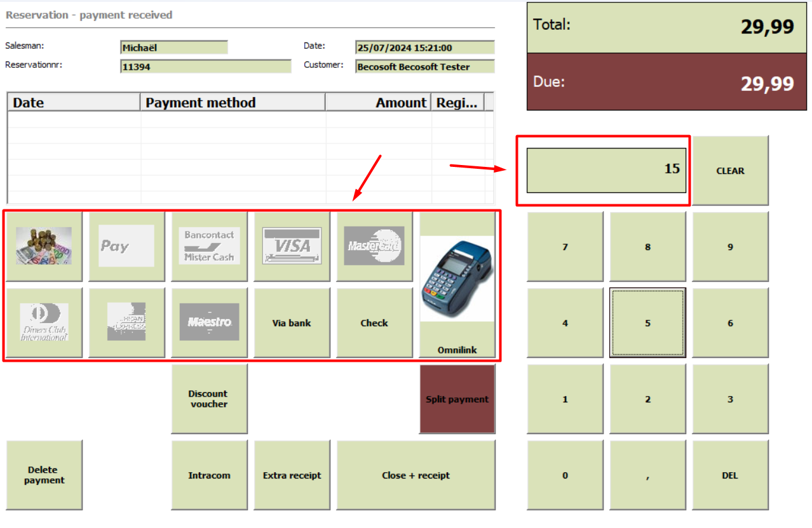Choose the Pay payment method icon

[x=127, y=246]
